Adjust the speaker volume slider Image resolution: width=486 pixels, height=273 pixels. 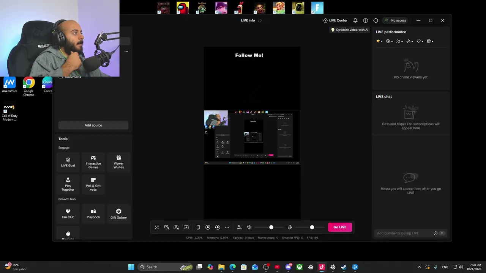coord(269,227)
